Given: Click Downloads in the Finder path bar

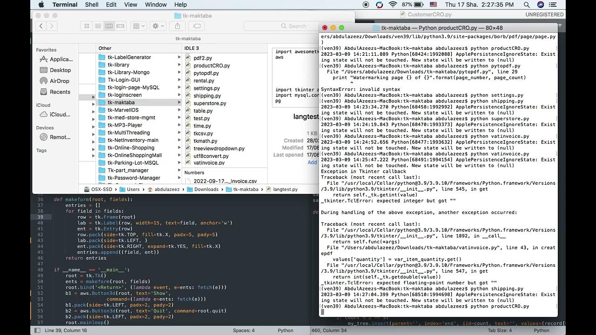Looking at the screenshot, I should [x=203, y=189].
